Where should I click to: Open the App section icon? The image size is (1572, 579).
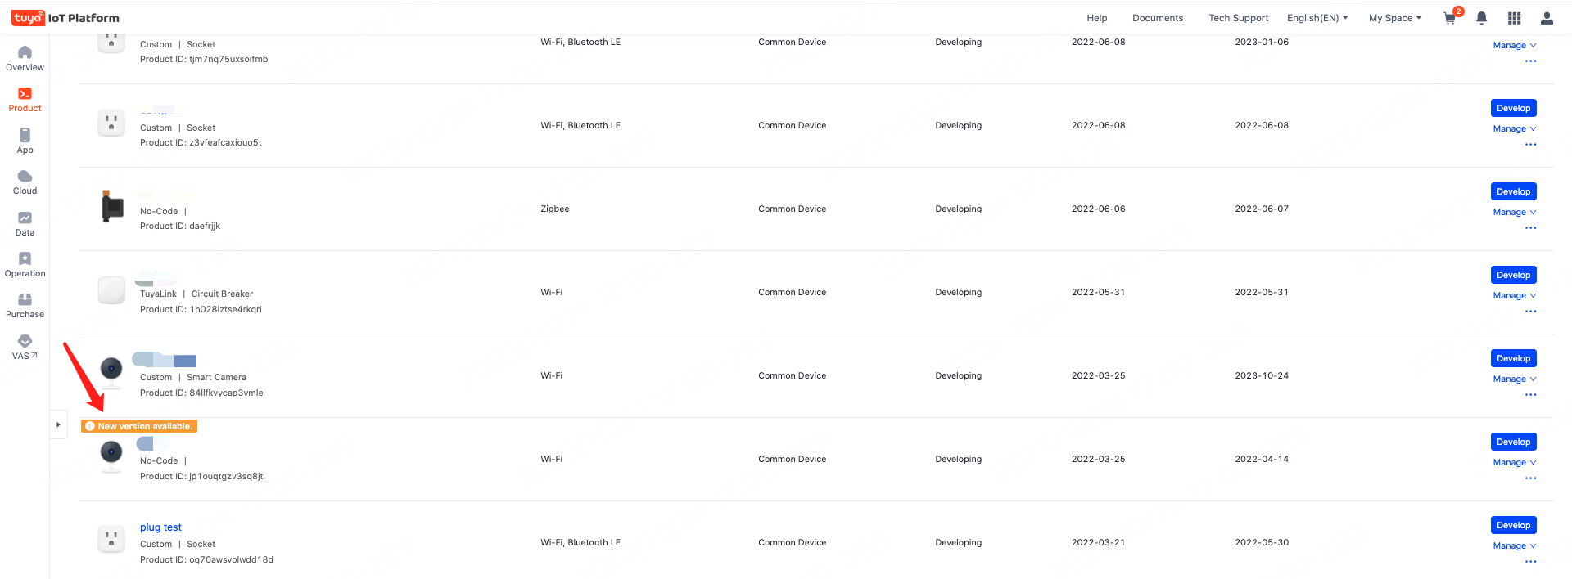[25, 135]
